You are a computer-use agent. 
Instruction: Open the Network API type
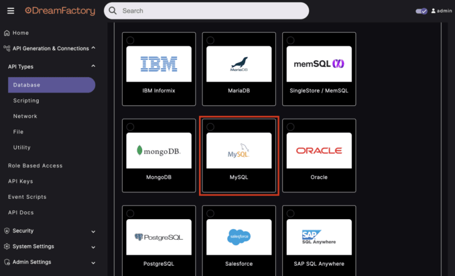pyautogui.click(x=25, y=116)
